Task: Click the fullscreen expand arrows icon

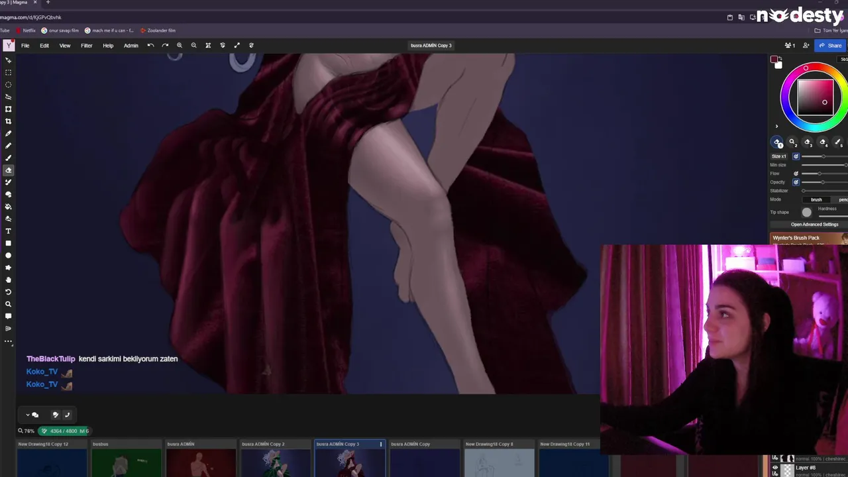Action: tap(237, 46)
